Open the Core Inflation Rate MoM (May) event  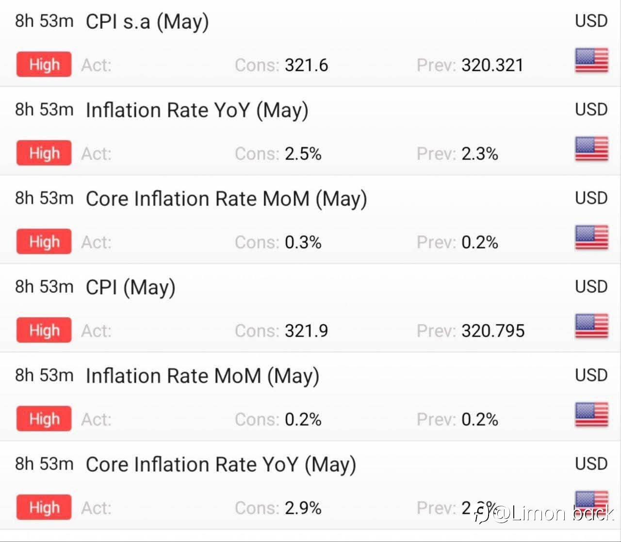(226, 199)
